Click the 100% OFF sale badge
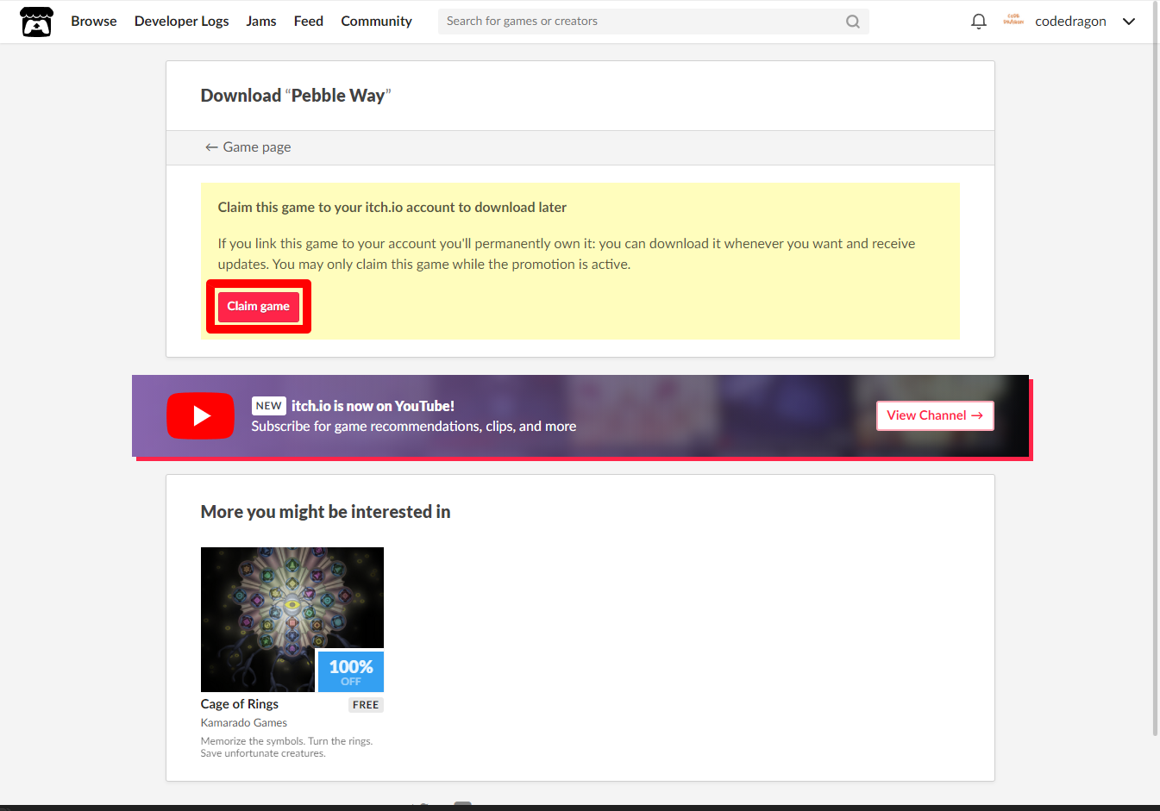This screenshot has height=811, width=1160. tap(351, 671)
